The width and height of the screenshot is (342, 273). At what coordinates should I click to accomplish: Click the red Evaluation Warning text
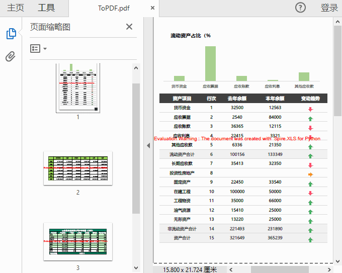pyautogui.click(x=237, y=139)
